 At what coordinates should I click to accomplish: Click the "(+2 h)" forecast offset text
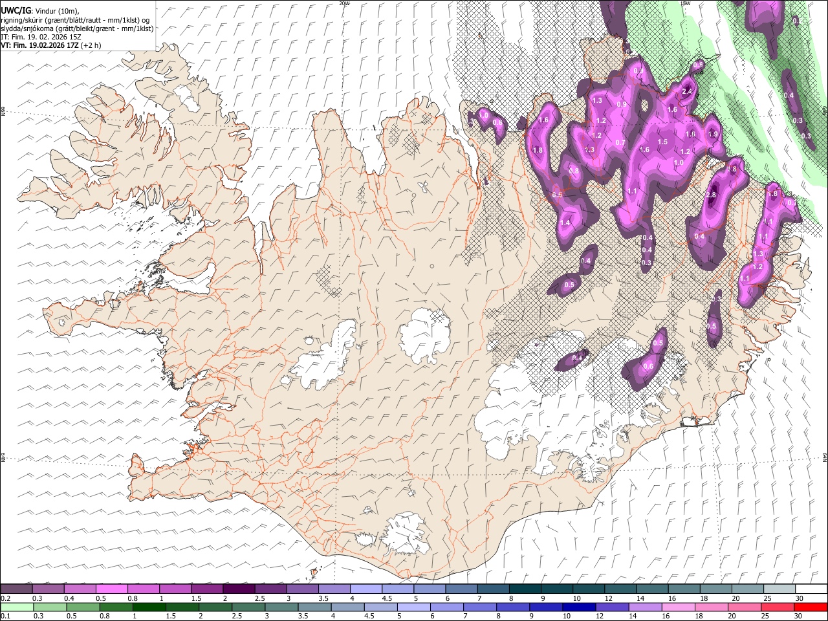(91, 45)
